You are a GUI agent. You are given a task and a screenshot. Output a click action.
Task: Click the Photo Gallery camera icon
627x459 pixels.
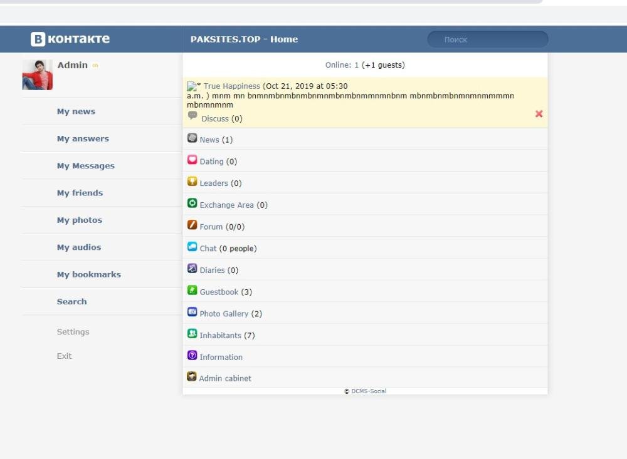[x=192, y=312]
